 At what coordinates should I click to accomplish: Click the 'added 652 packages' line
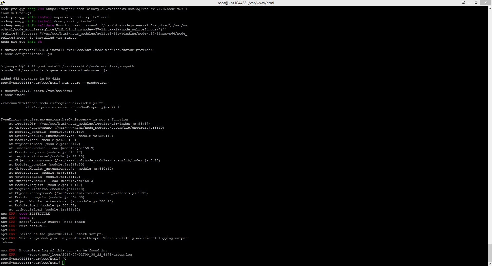click(x=30, y=79)
